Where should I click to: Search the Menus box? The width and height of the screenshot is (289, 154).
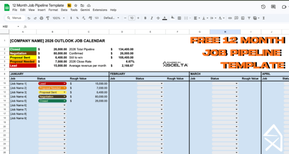click(15, 18)
